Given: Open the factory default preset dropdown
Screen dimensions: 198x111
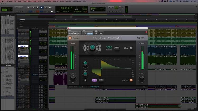Looking at the screenshot, I should 87,32.
